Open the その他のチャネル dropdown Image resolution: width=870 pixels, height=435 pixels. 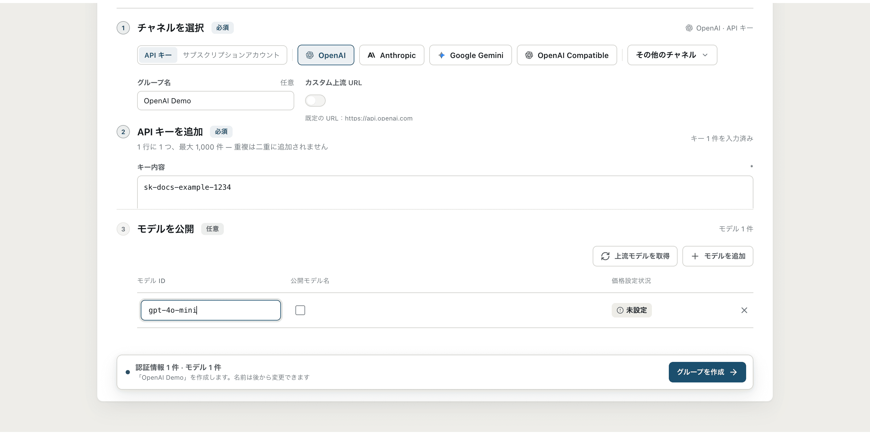[672, 55]
